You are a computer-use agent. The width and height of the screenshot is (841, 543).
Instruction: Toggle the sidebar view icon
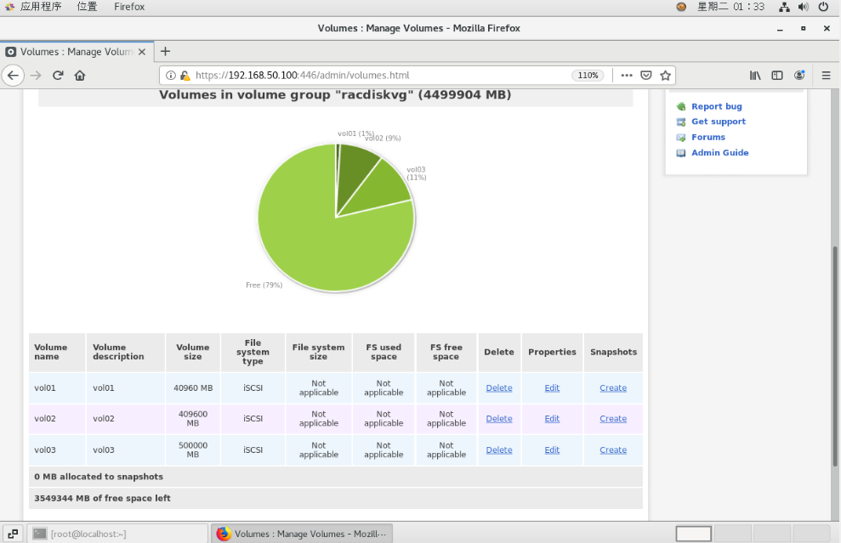[x=777, y=76]
